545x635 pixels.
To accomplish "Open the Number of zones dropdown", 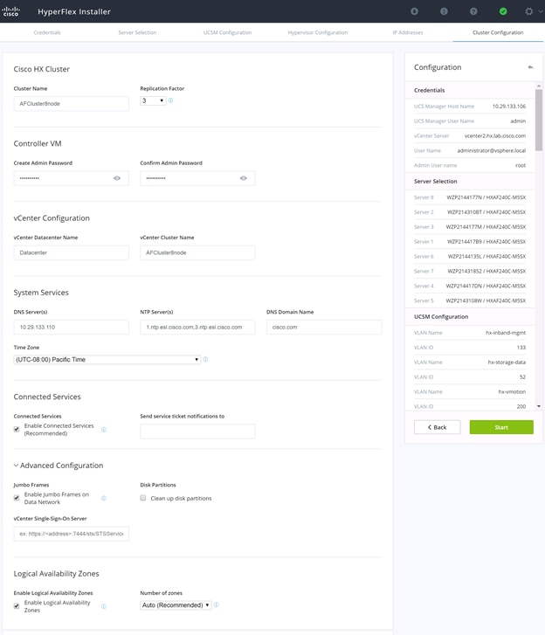I will tap(176, 605).
